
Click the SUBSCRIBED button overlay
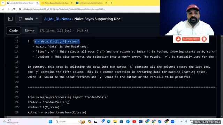[191, 39]
